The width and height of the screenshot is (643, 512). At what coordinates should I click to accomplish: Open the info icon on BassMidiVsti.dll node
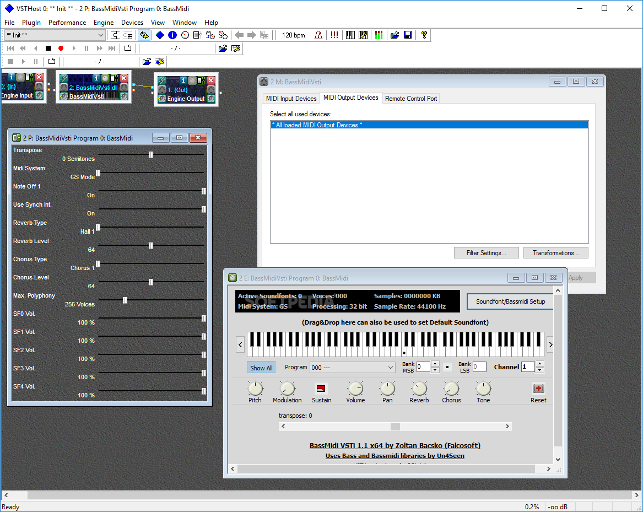(96, 78)
